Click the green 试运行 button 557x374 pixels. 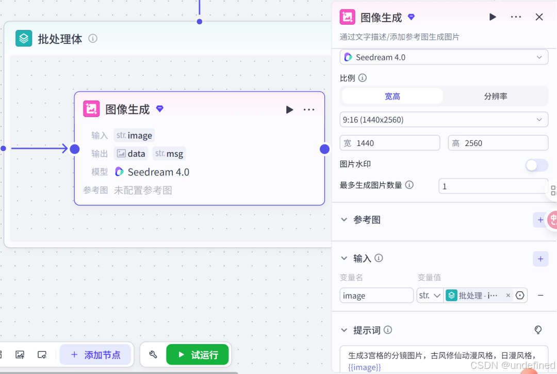tap(198, 354)
